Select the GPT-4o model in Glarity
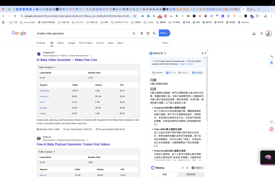 click(171, 73)
